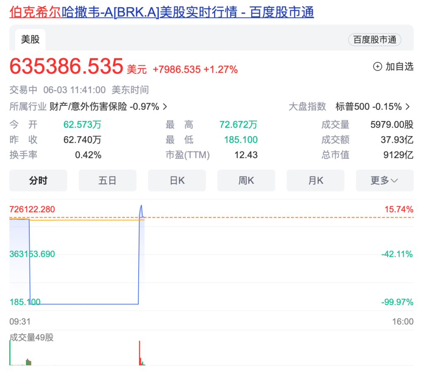Click the 成交量 value 5979.00股

pyautogui.click(x=392, y=125)
